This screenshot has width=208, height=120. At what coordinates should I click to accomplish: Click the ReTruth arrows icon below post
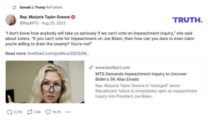point(30,112)
